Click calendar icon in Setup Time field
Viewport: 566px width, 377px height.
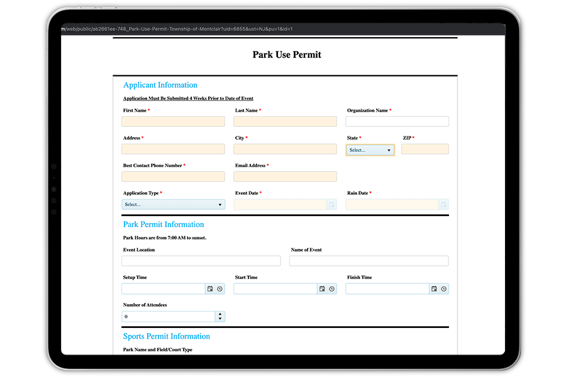pos(210,289)
